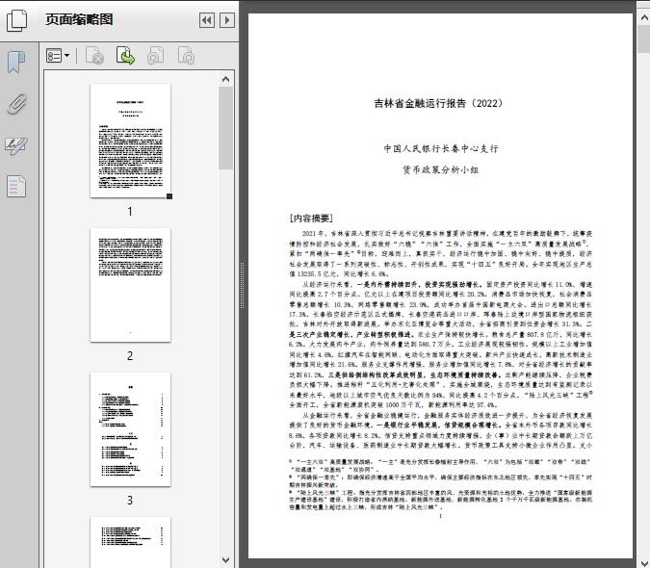Screen dimensions: 650x568
Task: Click the expand arrow next to collapse button
Action: point(227,20)
